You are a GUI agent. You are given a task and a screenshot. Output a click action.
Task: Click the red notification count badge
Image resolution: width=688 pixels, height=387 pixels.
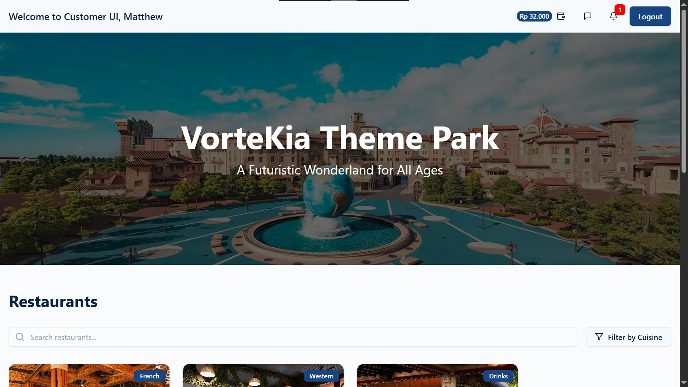pyautogui.click(x=620, y=10)
